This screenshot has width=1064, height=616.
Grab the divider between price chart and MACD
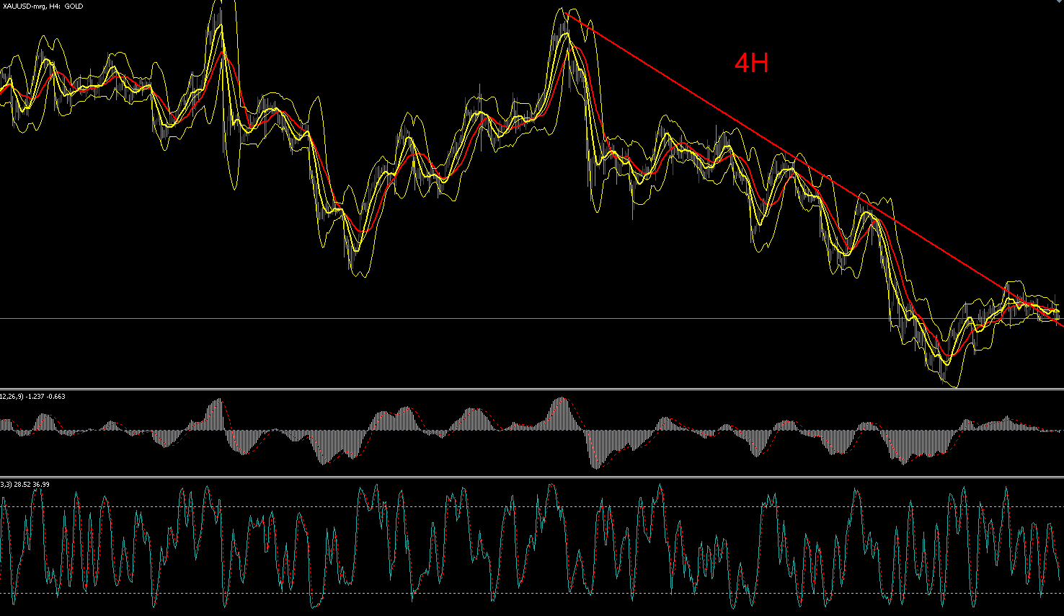click(532, 389)
